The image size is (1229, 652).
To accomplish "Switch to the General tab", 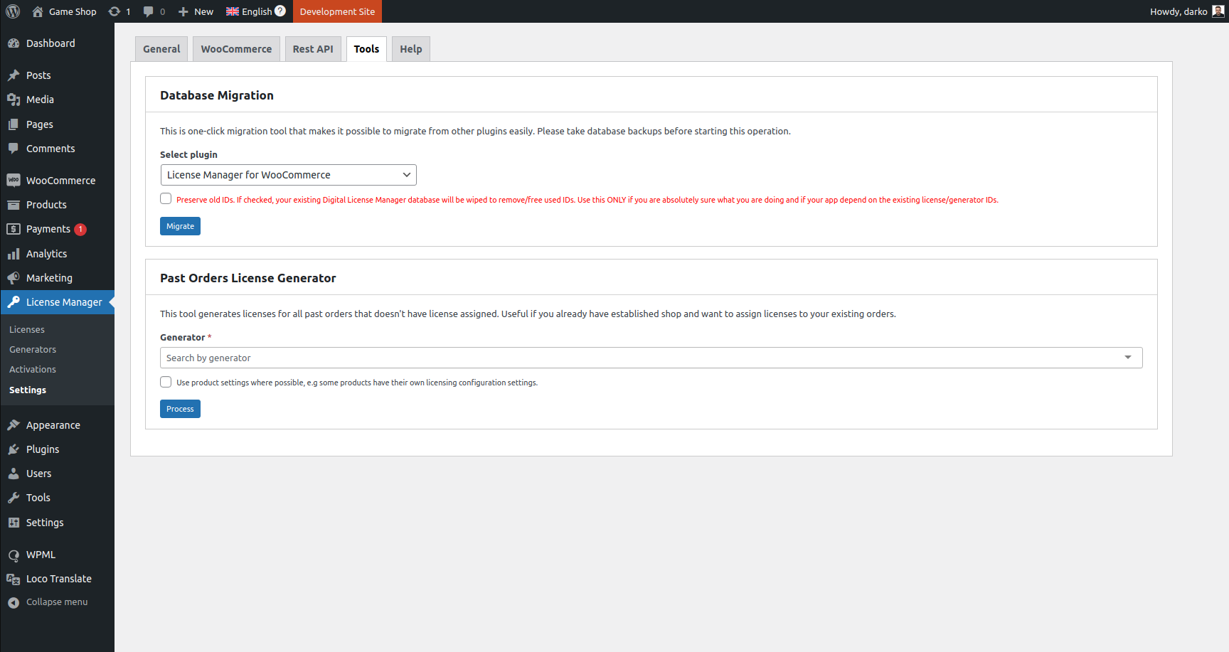I will click(x=161, y=49).
